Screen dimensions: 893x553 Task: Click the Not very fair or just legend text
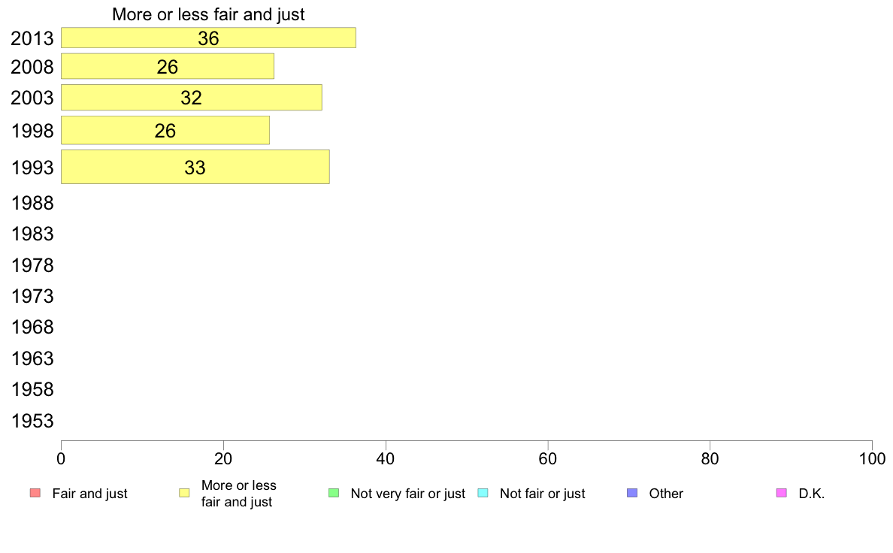point(407,494)
